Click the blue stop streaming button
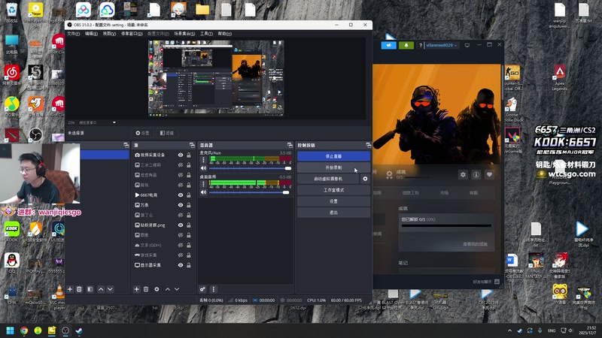This screenshot has width=602, height=338. coord(333,156)
